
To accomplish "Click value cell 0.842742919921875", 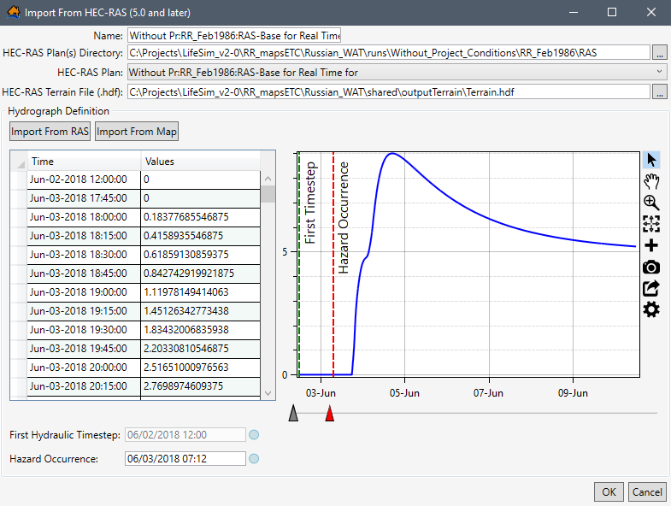I will [201, 274].
